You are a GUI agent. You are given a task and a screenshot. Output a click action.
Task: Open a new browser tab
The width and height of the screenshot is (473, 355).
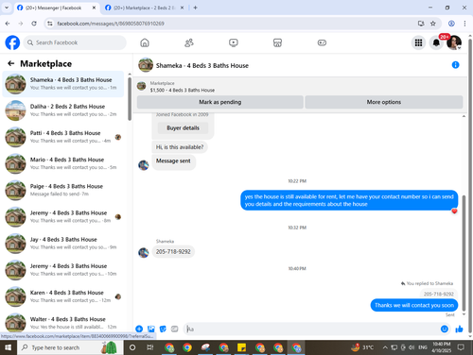pos(195,8)
